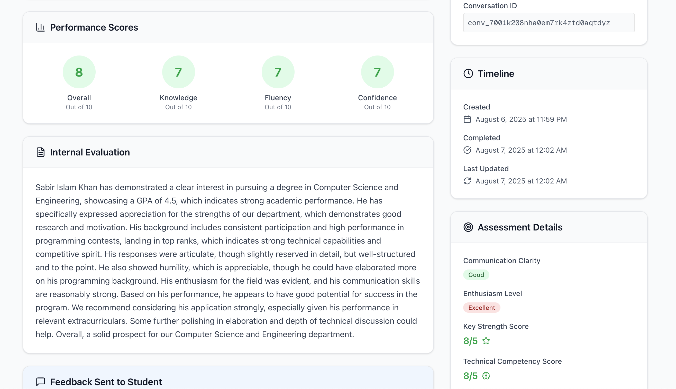This screenshot has width=676, height=389.
Task: Click the check-circle icon beside Completed date
Action: coord(467,150)
